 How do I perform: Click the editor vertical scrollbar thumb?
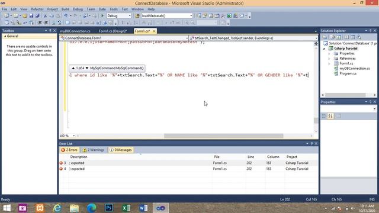[316, 120]
